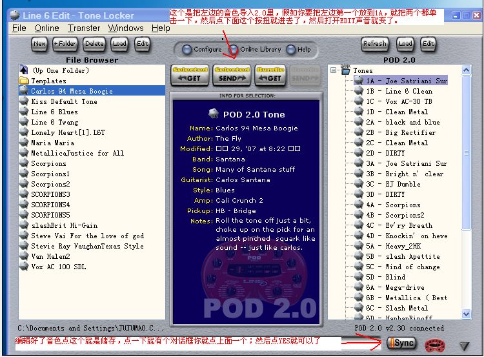
Task: Click the tone icon beside SCORPIONS3
Action: coord(24,194)
